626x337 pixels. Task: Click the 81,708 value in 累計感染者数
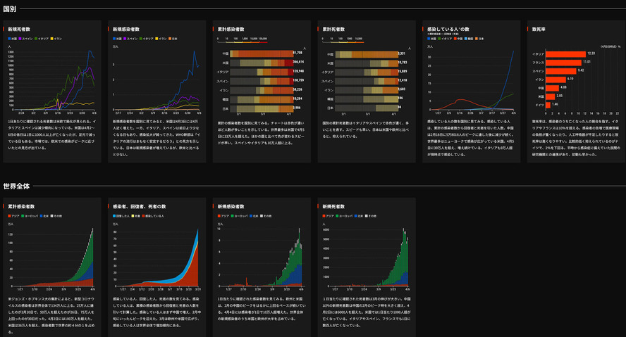pos(297,53)
